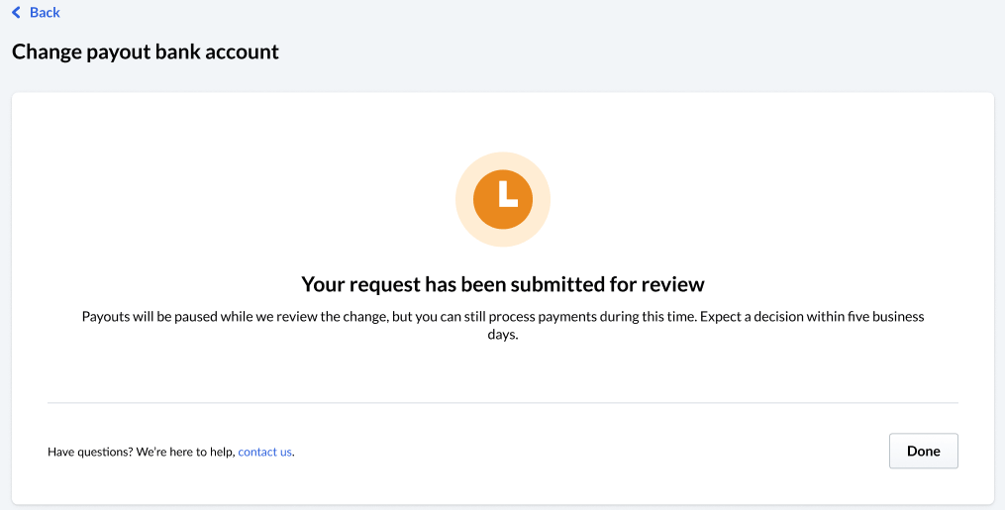The width and height of the screenshot is (1005, 510).
Task: Open the contact us link
Action: 265,452
